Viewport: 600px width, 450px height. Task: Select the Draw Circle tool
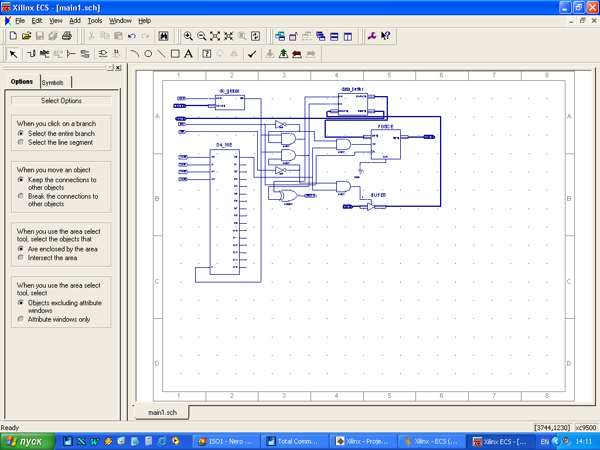tap(148, 54)
